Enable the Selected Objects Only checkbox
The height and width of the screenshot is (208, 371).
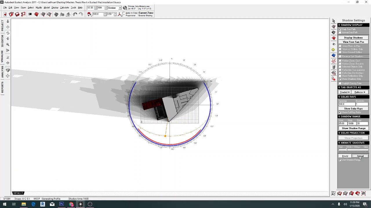pyautogui.click(x=340, y=67)
